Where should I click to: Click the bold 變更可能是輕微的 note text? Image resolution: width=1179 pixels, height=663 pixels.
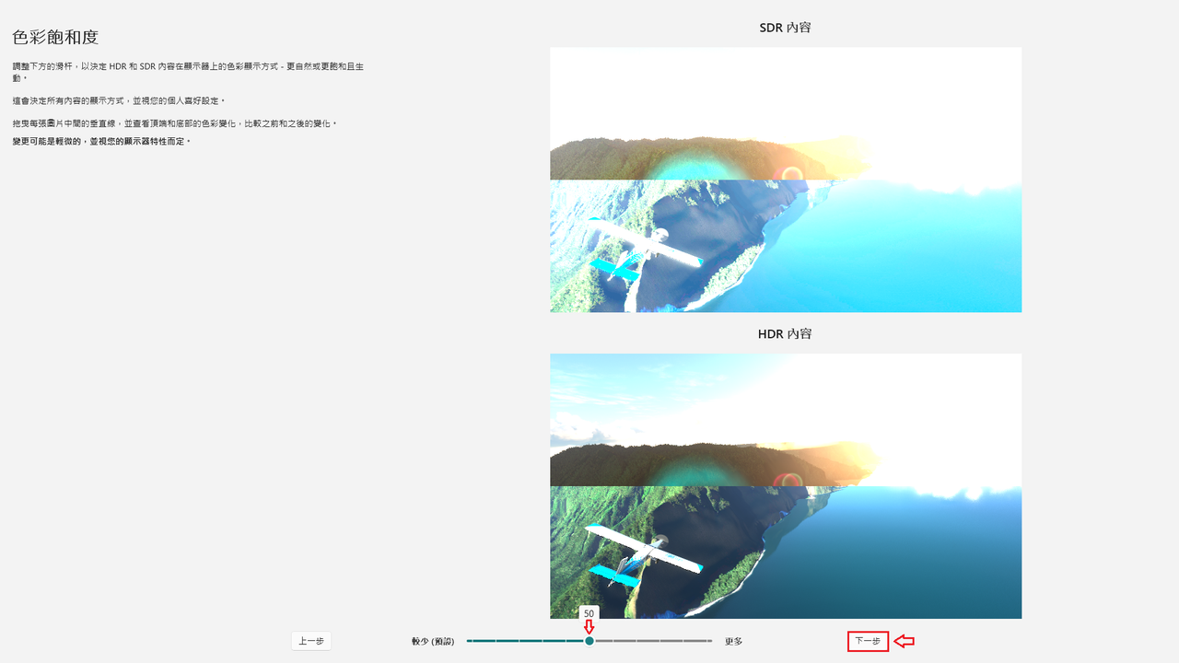click(101, 142)
